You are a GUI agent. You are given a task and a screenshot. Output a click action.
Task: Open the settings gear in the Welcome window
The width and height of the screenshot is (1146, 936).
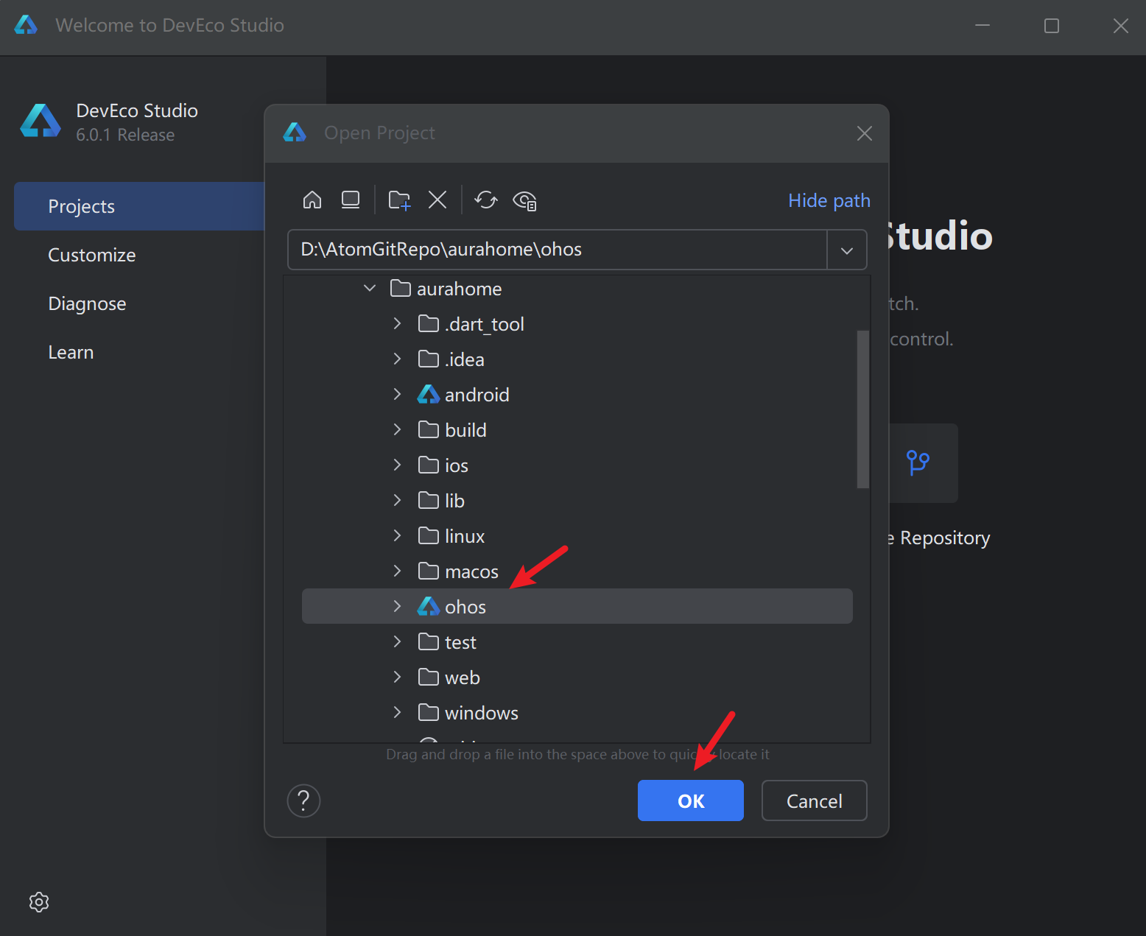tap(39, 902)
